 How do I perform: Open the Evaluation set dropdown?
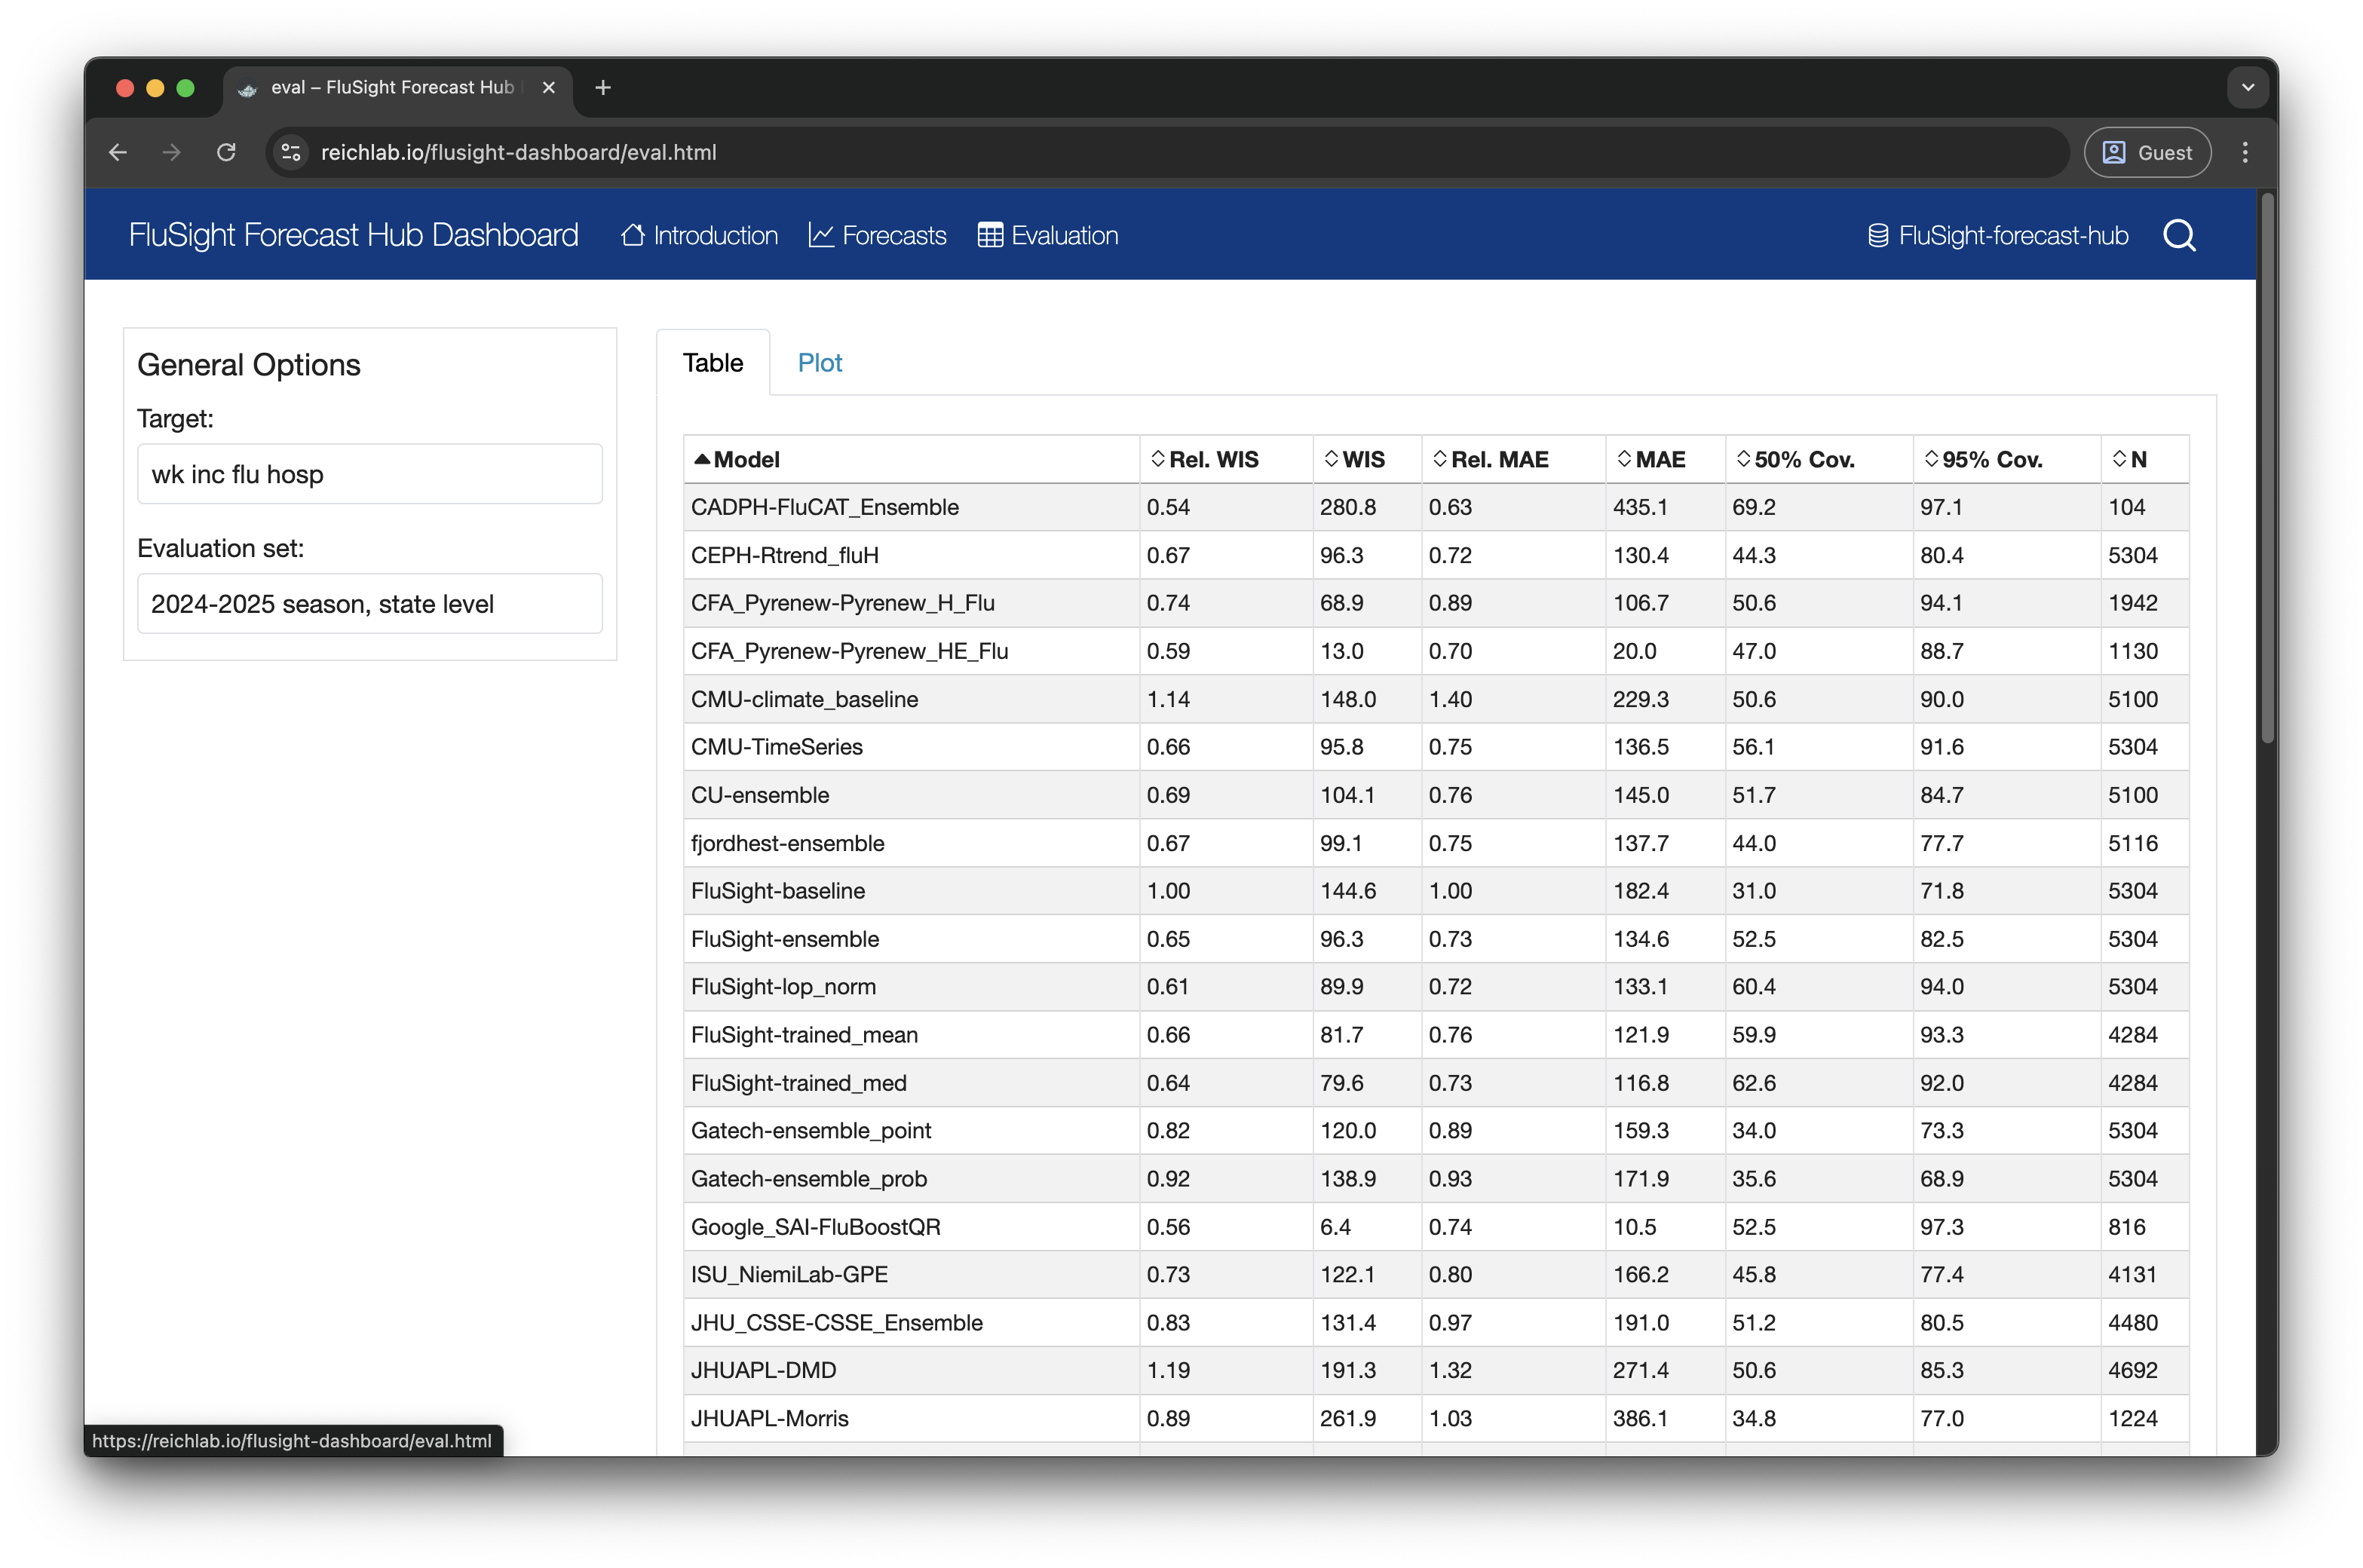pos(369,603)
